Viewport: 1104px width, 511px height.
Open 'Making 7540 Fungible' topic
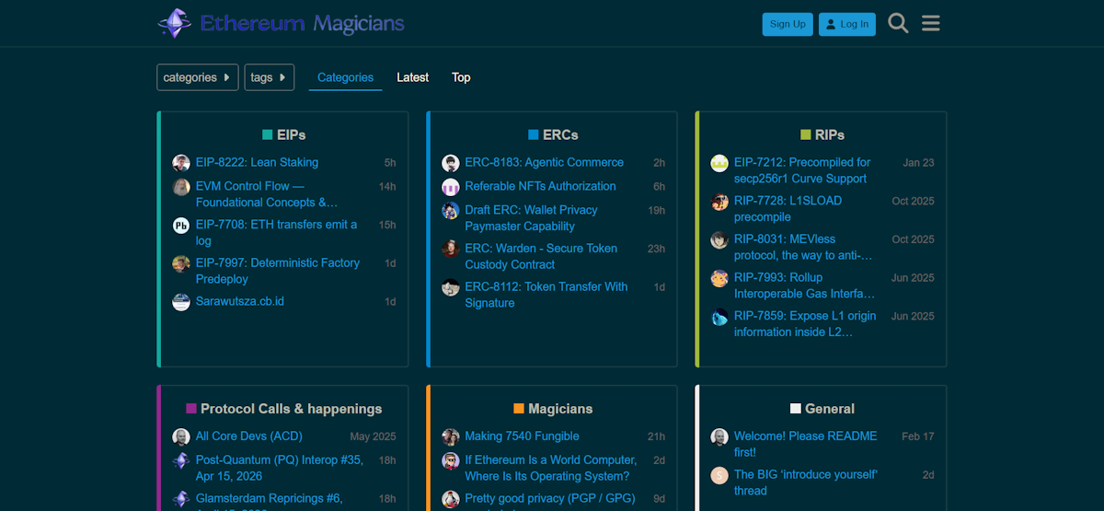tap(522, 436)
